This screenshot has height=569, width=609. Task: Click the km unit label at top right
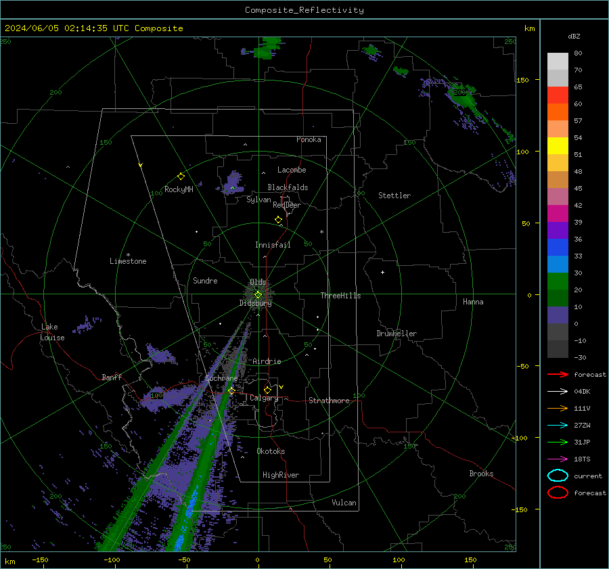(529, 28)
